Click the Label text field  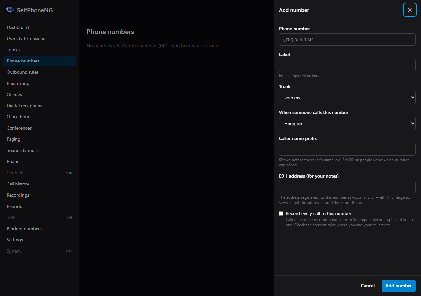347,65
